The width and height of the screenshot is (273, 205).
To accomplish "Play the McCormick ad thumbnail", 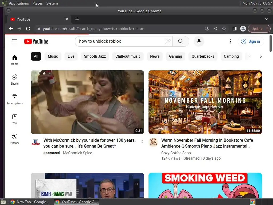I will coord(87,102).
